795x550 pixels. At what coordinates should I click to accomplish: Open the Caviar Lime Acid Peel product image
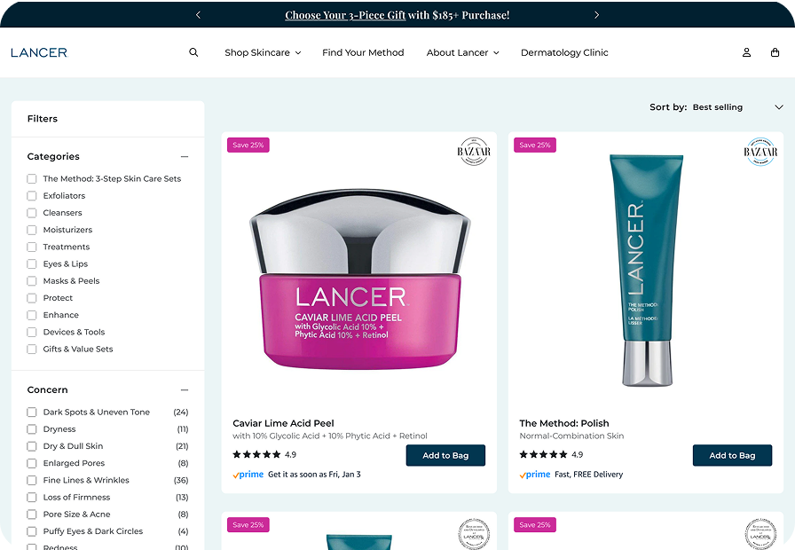[x=359, y=279]
